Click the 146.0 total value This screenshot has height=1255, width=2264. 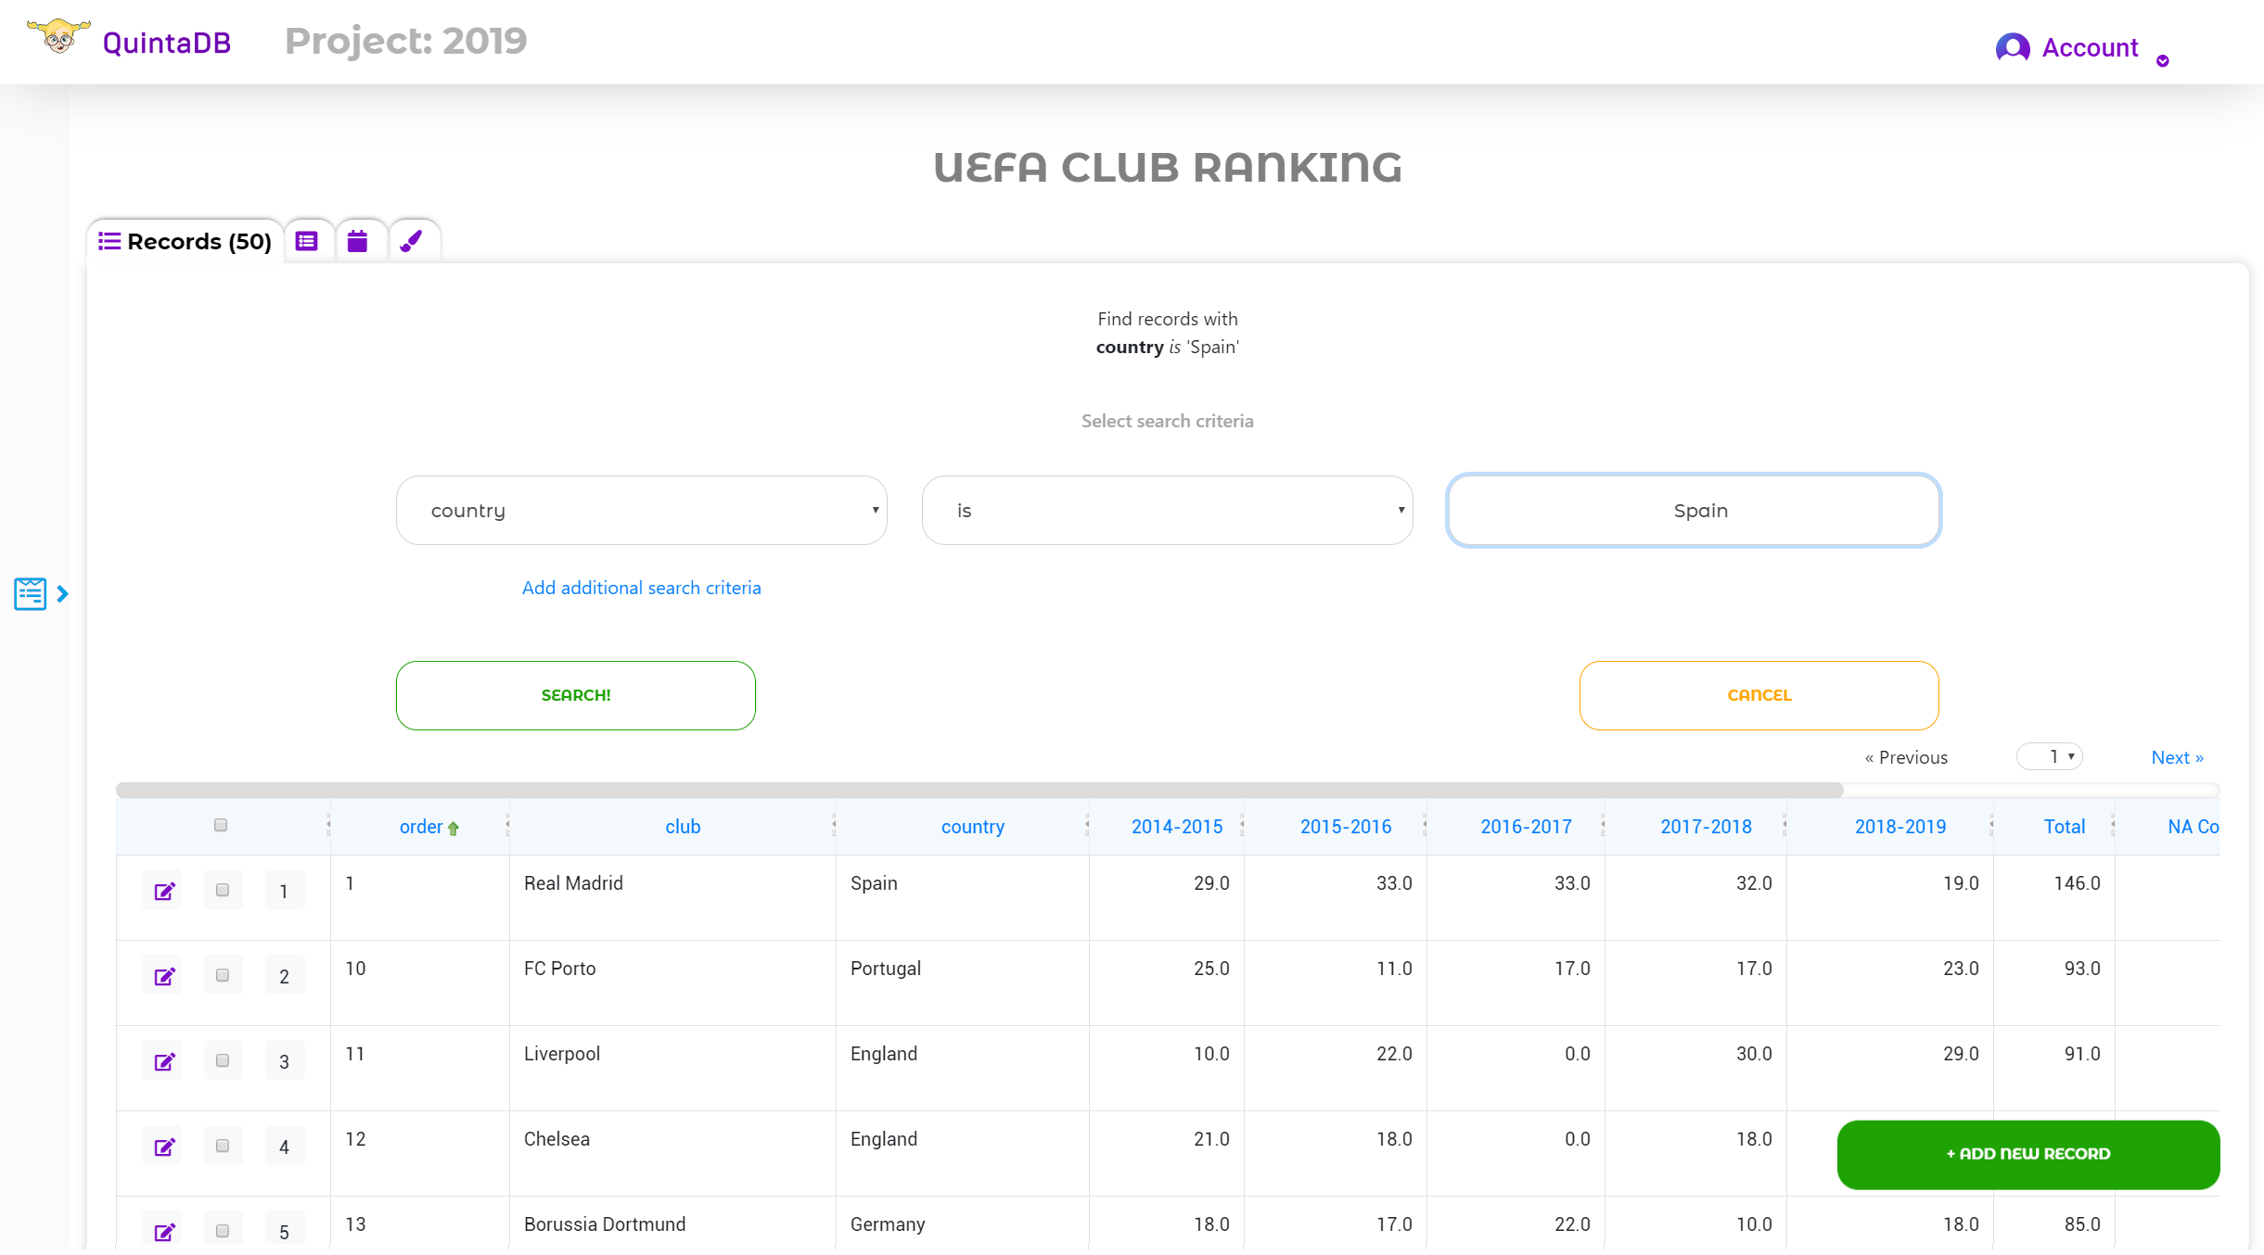(2078, 883)
